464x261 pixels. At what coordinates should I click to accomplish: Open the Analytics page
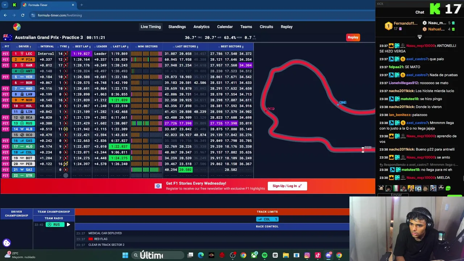point(201,27)
